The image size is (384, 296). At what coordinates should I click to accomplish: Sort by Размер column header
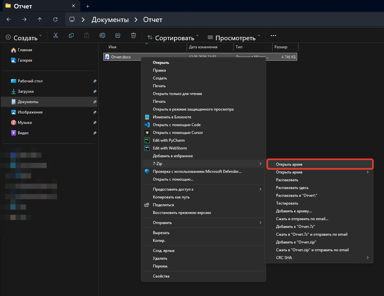[x=285, y=47]
